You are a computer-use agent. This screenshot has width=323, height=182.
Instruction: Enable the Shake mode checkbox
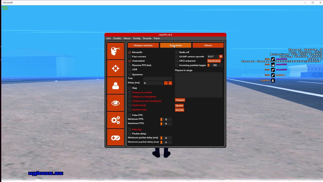tap(130, 105)
